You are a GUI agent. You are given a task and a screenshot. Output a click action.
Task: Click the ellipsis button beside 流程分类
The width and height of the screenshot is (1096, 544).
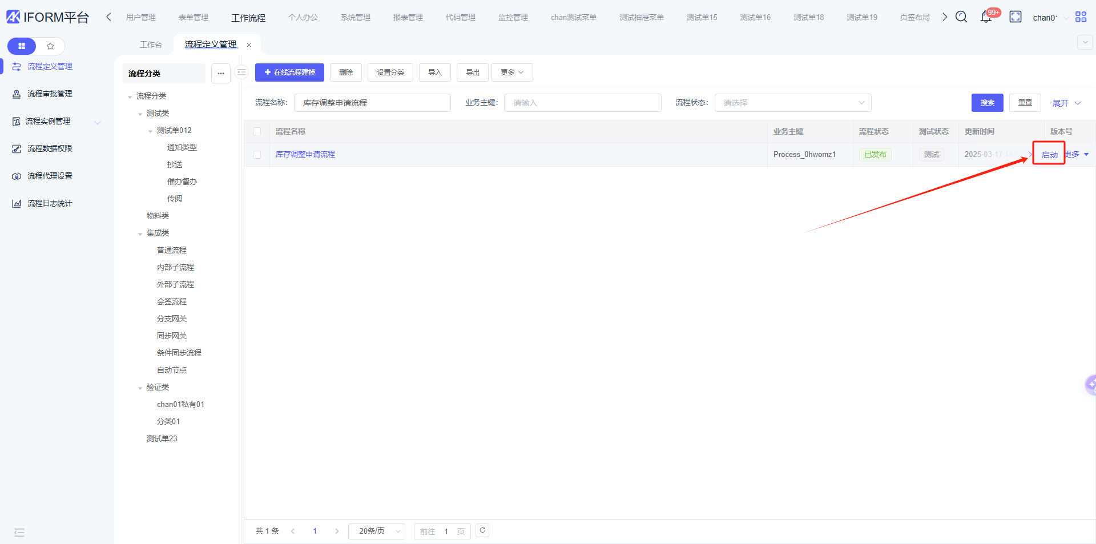pyautogui.click(x=220, y=74)
